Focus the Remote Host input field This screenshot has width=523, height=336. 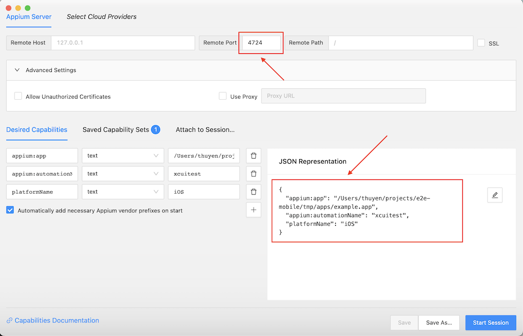(123, 43)
